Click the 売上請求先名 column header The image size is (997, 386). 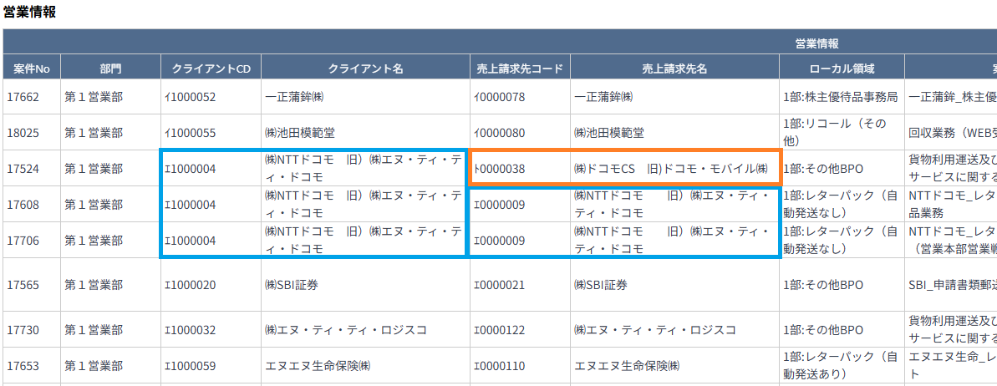(674, 69)
